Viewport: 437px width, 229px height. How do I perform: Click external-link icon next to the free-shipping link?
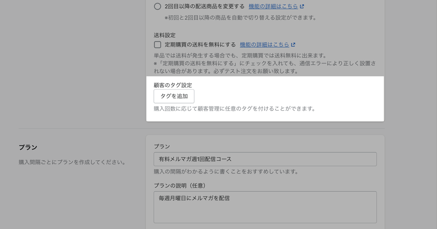pos(293,45)
